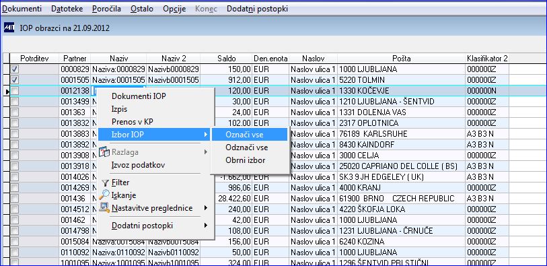Sort by the Potrditev column header
The height and width of the screenshot is (266, 547).
(x=34, y=59)
